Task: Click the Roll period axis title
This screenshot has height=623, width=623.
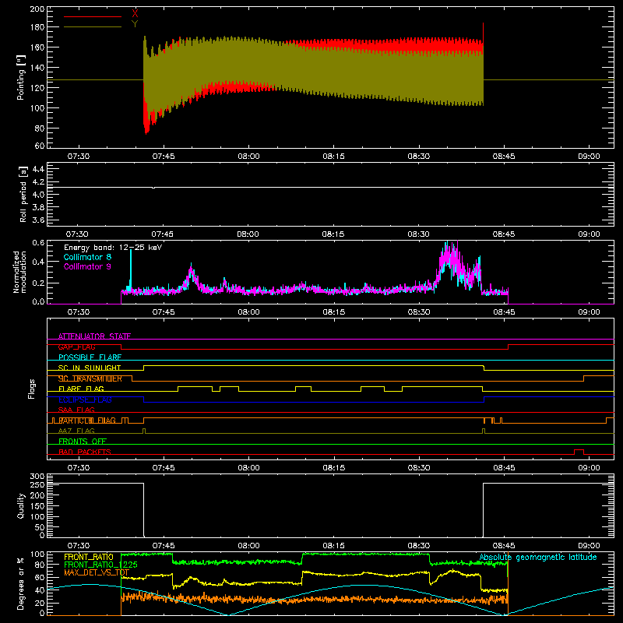Action: [23, 194]
